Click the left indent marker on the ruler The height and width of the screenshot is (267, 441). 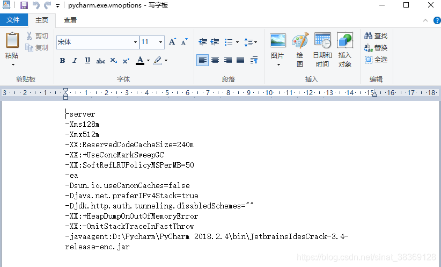(65, 94)
